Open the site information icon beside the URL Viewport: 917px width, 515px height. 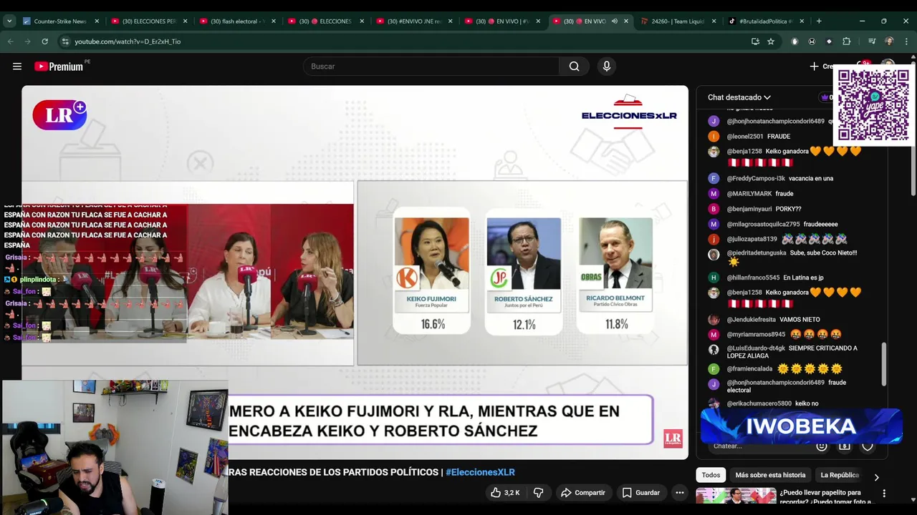click(65, 41)
